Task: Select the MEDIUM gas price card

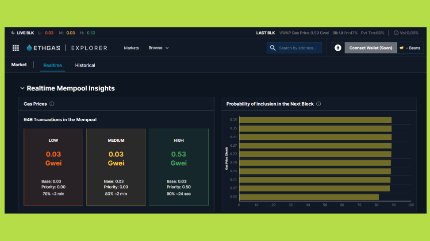Action: (116, 167)
